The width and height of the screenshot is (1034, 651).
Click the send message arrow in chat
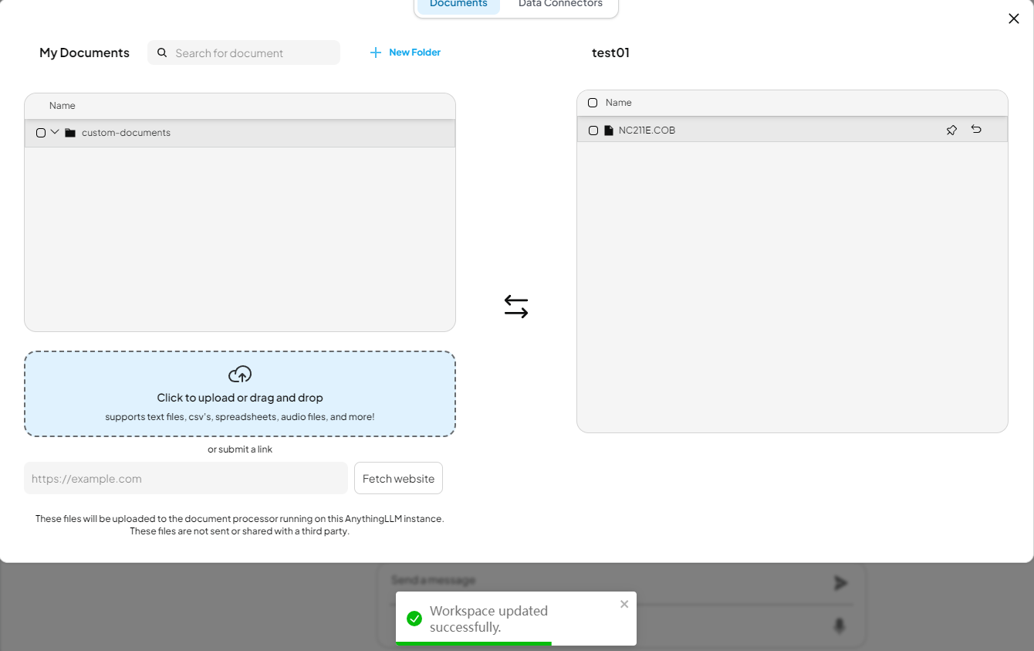click(x=841, y=583)
